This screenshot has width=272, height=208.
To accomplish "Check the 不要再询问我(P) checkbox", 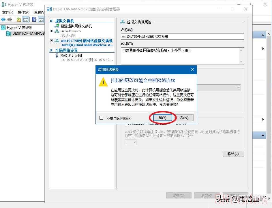I will (x=101, y=118).
